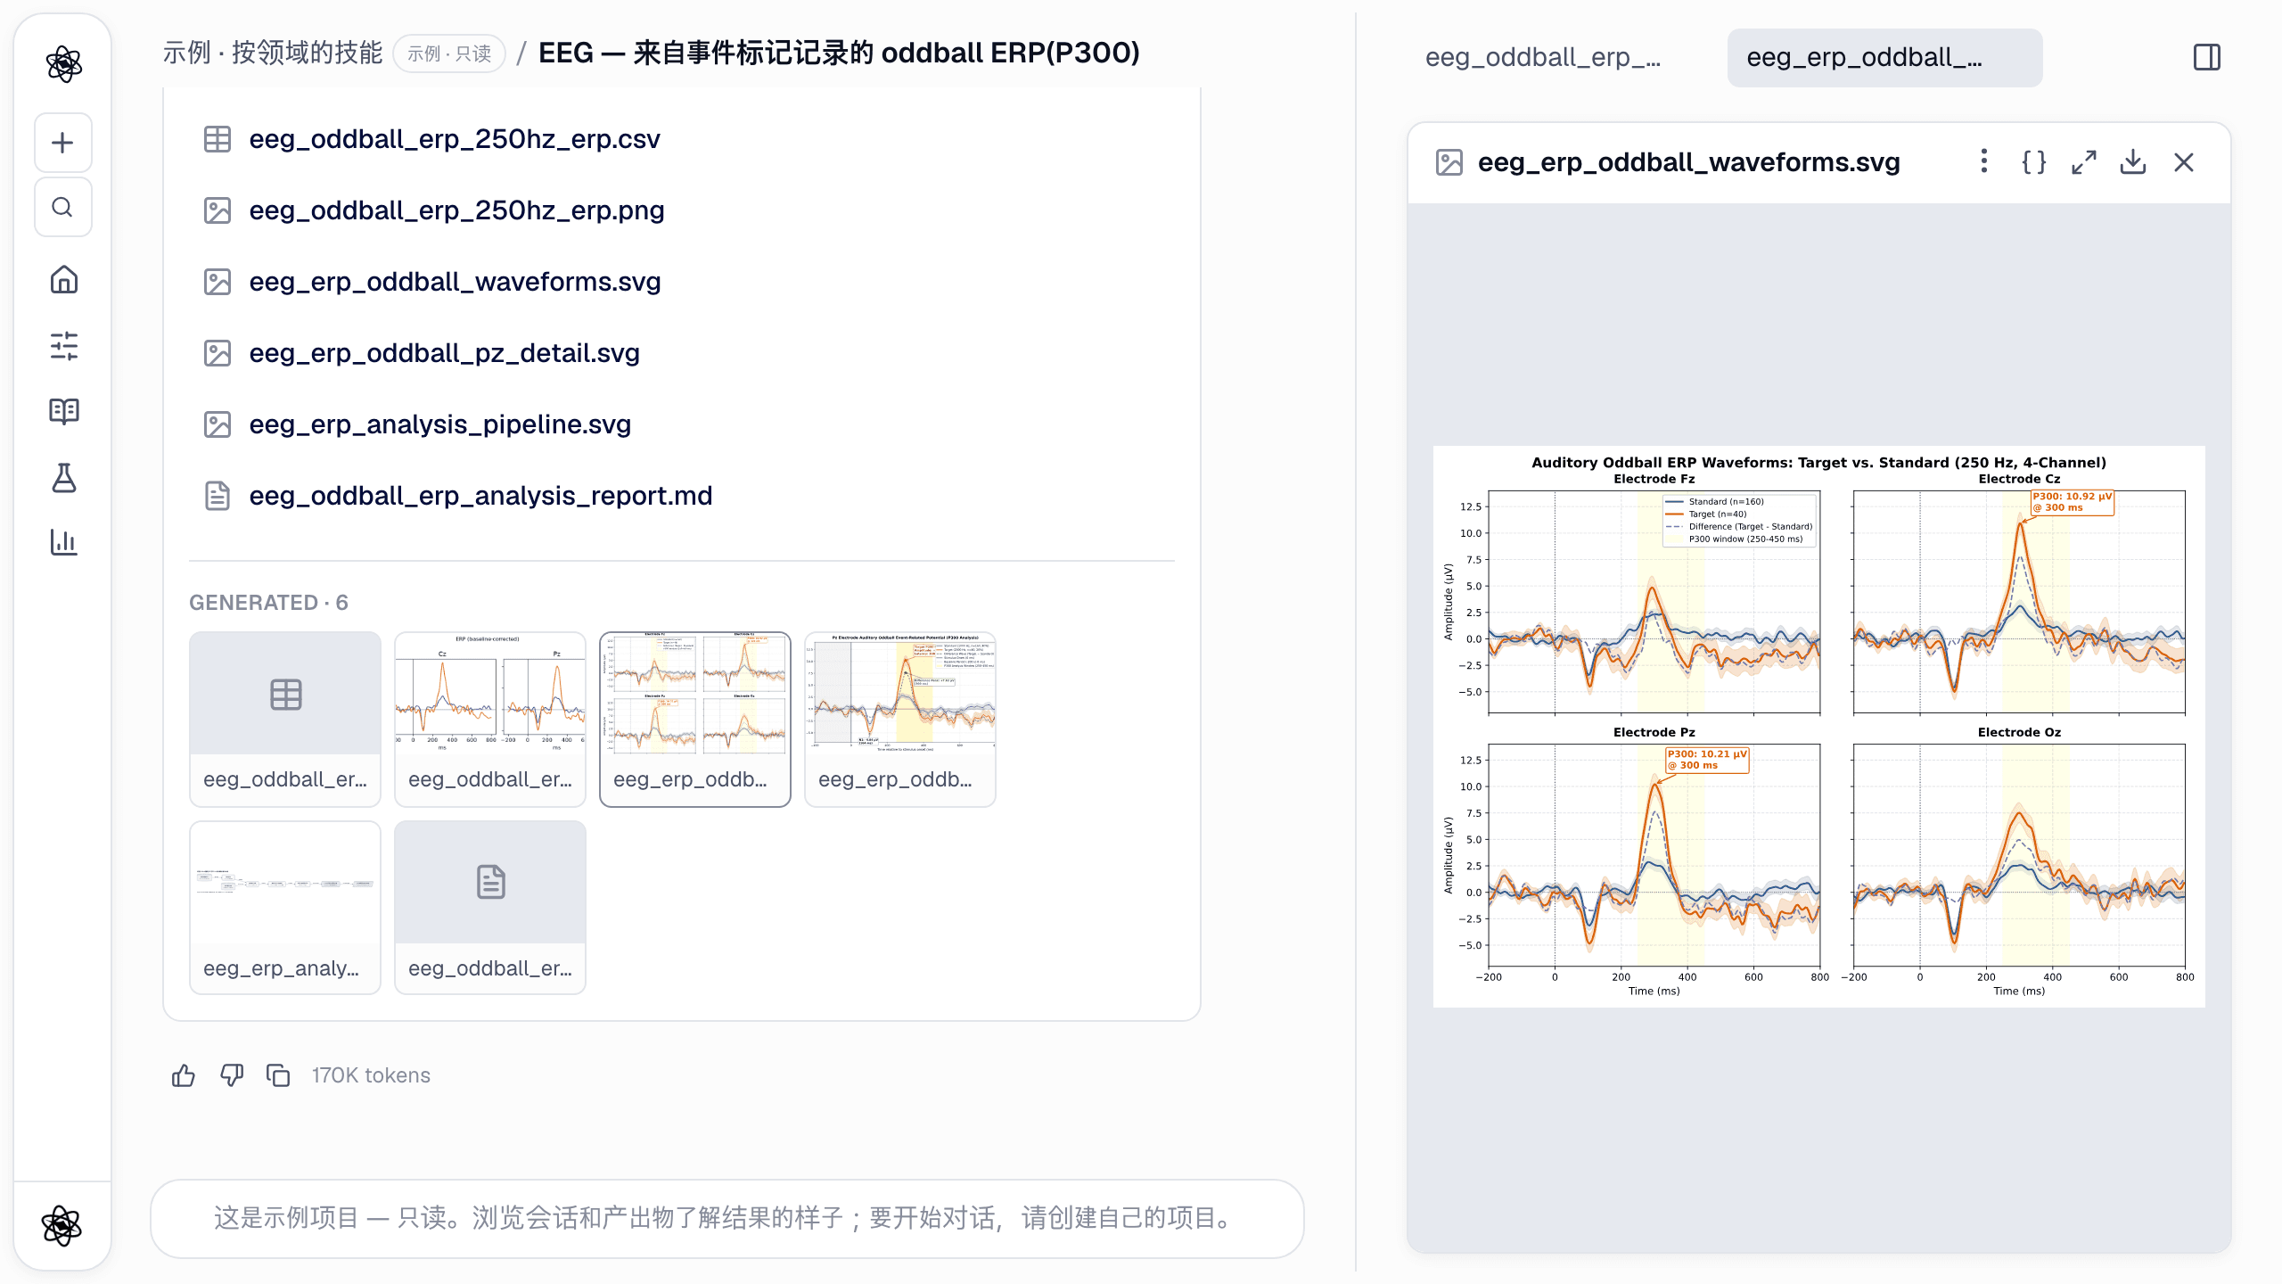Open eeg_erp_oddball_pz_detail.svg file
This screenshot has height=1284, width=2282.
click(x=444, y=353)
